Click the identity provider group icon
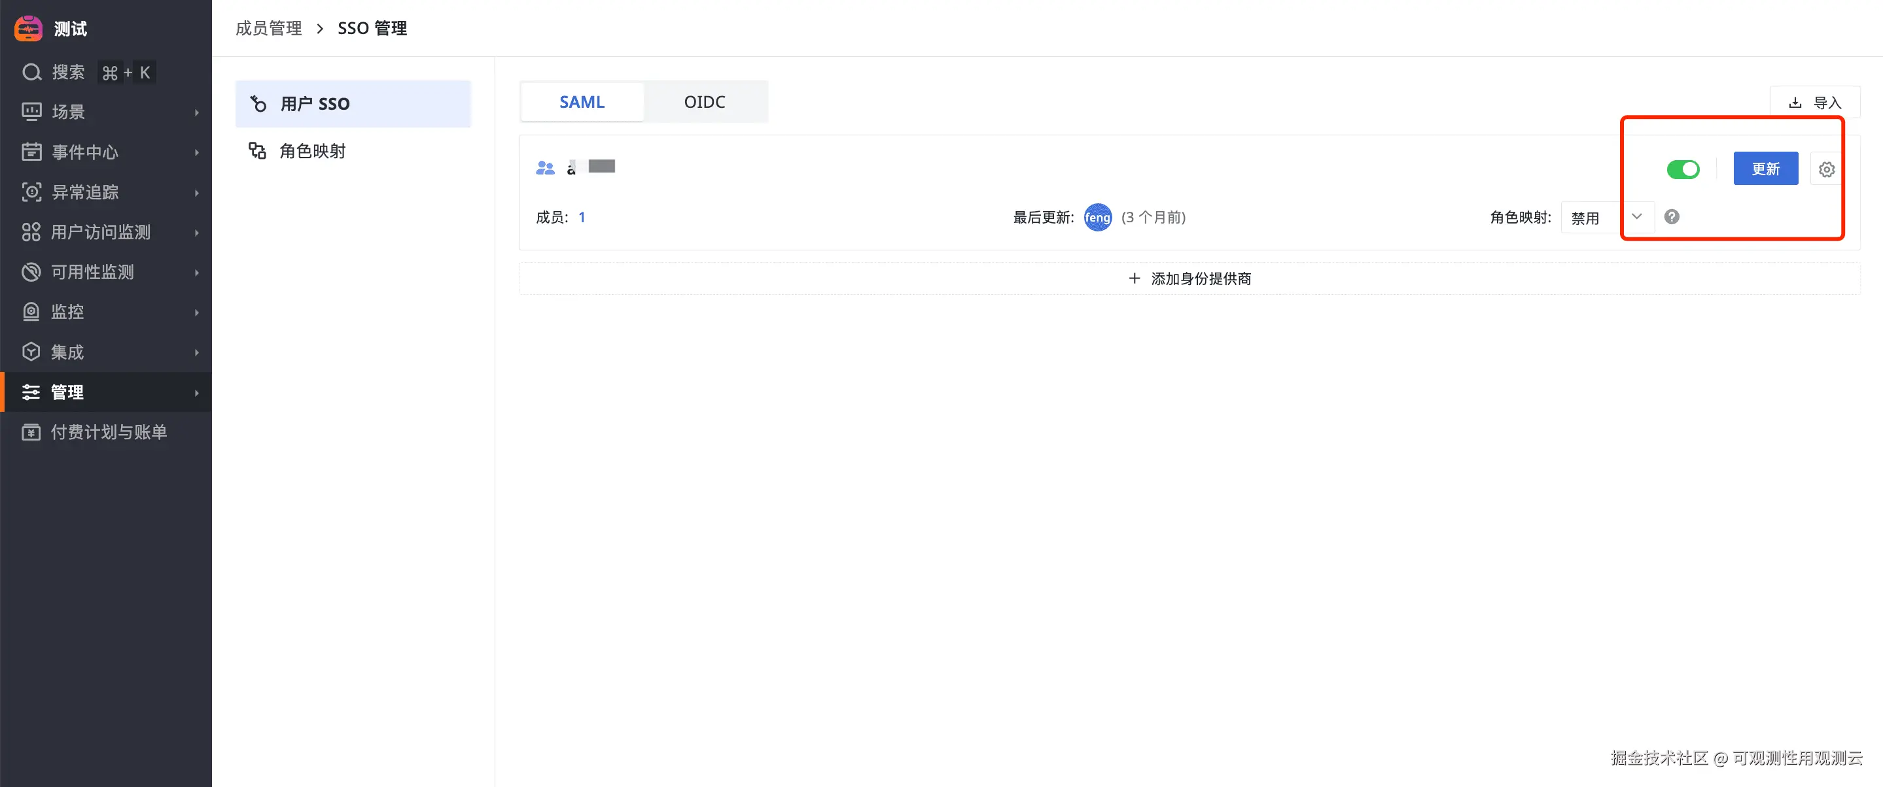 tap(544, 168)
